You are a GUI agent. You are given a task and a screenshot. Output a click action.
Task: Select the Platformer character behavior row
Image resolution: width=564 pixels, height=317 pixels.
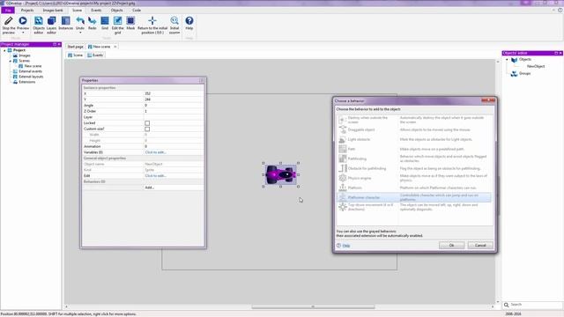414,197
